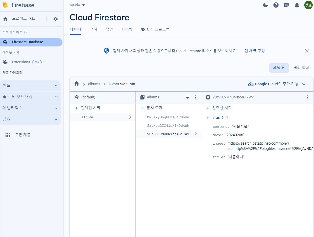
Task: Dismiss the App Check banner
Action: pyautogui.click(x=307, y=51)
